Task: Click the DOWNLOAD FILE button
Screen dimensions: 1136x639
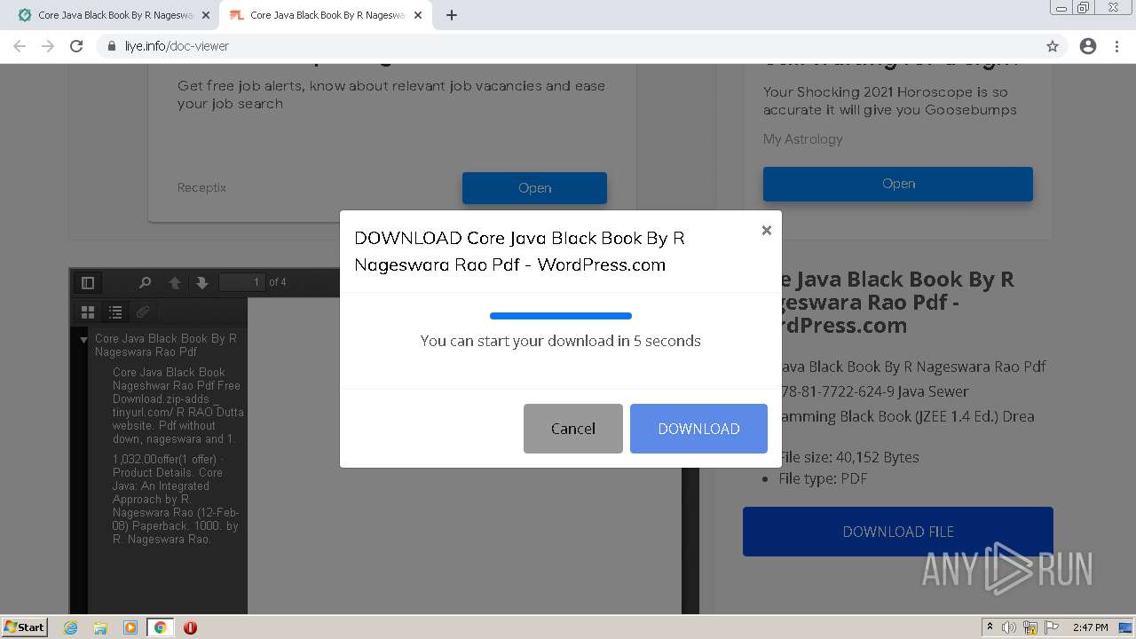Action: click(898, 532)
